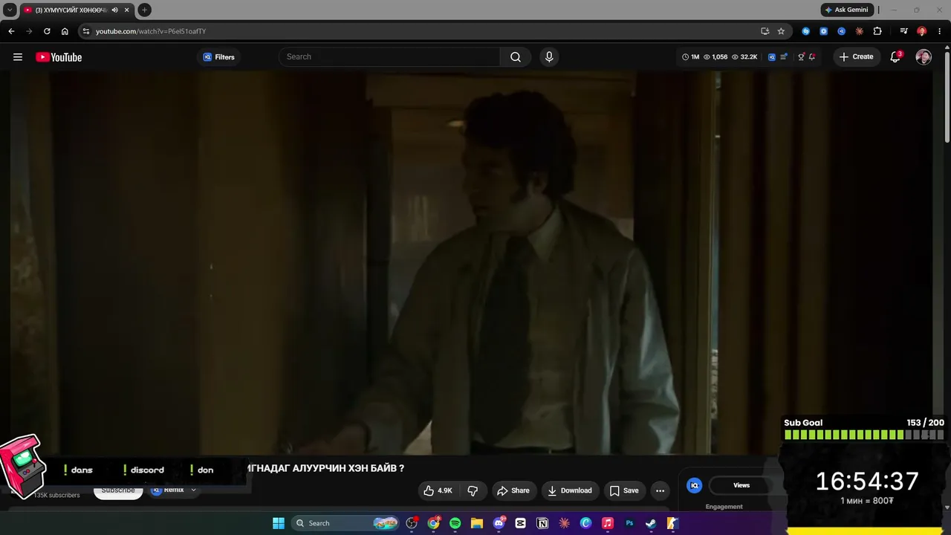The width and height of the screenshot is (951, 535).
Task: Open Steam from the taskbar
Action: point(651,523)
